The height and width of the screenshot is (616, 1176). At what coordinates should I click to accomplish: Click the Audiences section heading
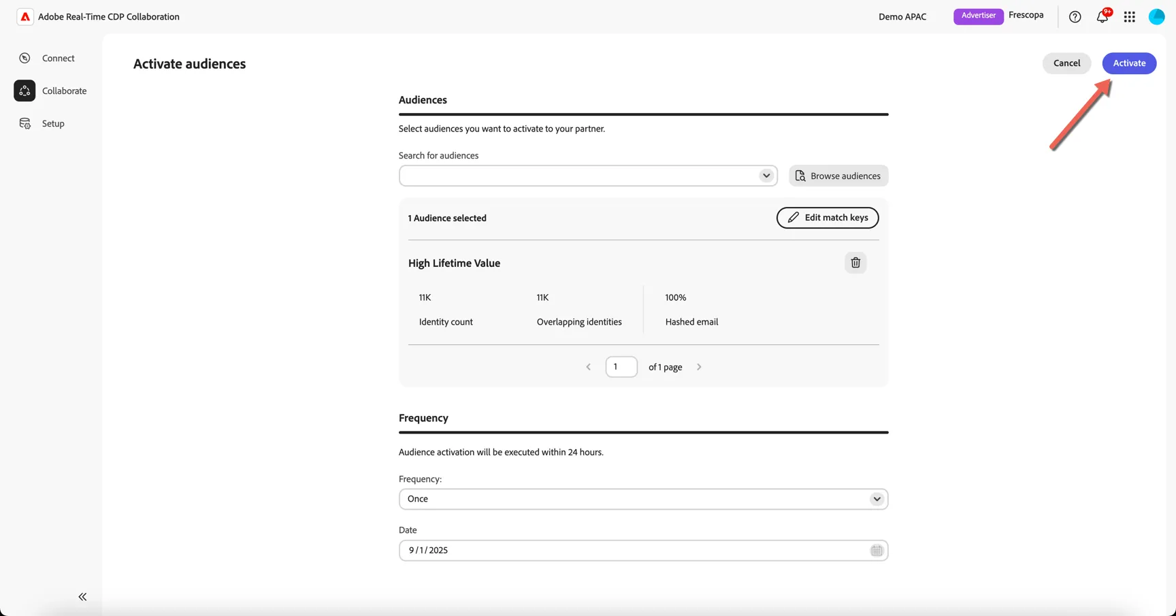(423, 100)
